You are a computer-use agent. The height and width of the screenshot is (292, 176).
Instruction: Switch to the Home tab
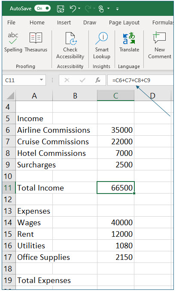[x=37, y=23]
